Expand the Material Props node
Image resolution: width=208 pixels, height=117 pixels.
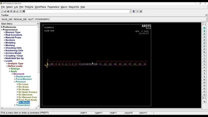point(4,38)
